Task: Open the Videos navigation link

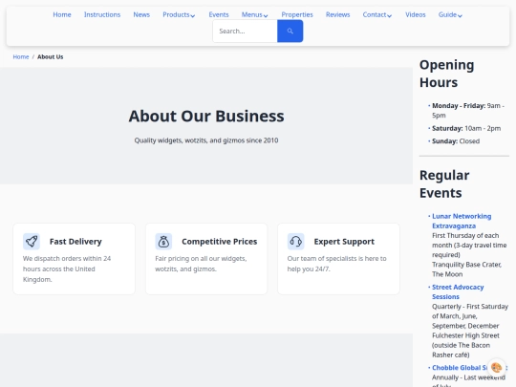Action: 416,14
